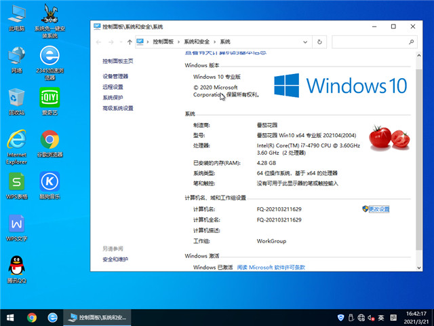Click the USB device tray icon
This screenshot has height=326, width=434.
click(x=351, y=317)
